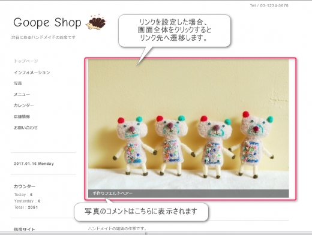Click the 手作りフェルトベアー caption bar
The width and height of the screenshot is (312, 235).
click(188, 194)
